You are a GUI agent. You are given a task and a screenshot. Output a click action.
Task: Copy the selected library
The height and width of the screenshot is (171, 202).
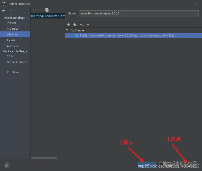47,10
